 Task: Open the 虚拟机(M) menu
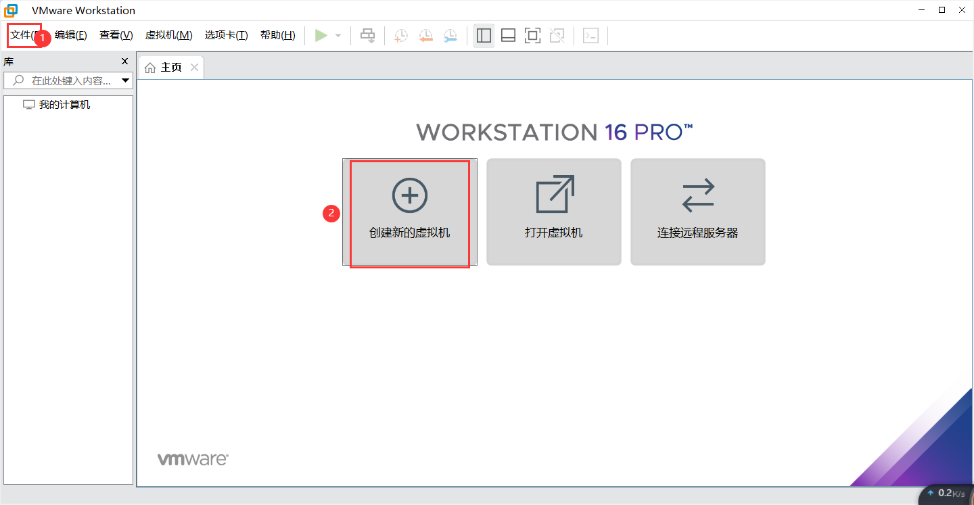coord(168,35)
